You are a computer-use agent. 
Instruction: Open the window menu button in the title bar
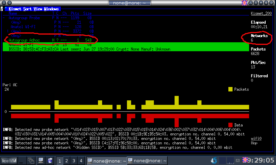click(4, 3)
